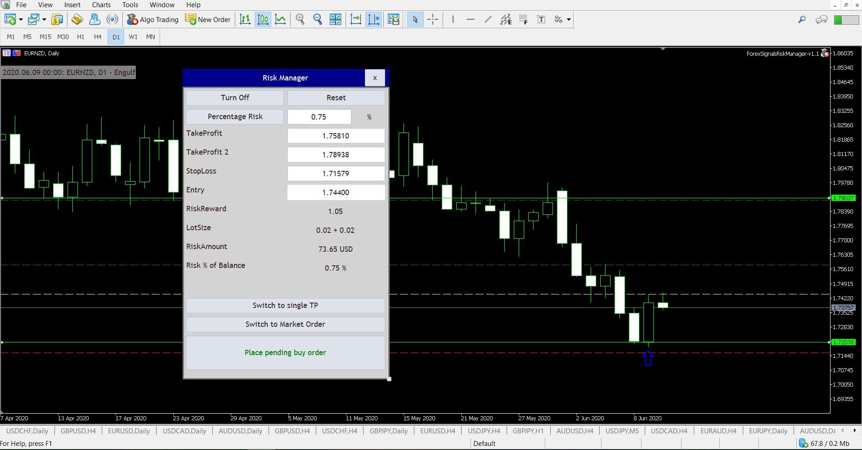
Task: Toggle Algo Trading
Action: 153,19
